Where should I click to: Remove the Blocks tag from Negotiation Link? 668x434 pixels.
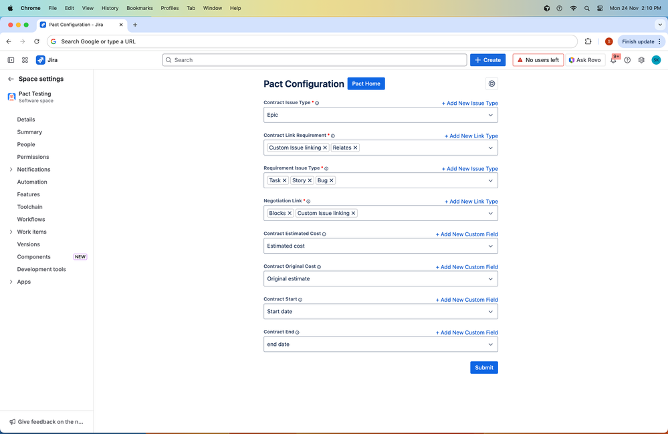290,213
